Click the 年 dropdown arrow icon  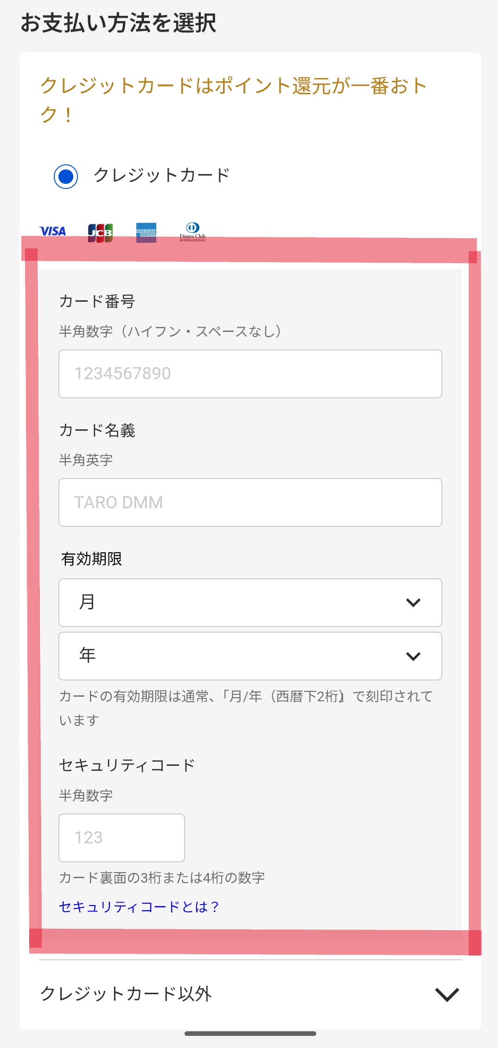(x=413, y=656)
